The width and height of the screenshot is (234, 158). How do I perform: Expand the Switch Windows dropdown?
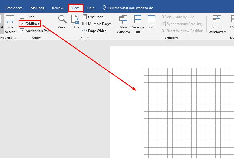coord(217,25)
